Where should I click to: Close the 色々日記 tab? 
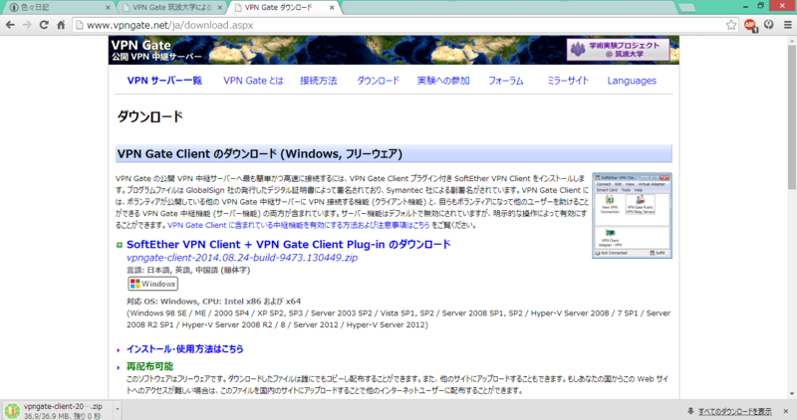108,8
